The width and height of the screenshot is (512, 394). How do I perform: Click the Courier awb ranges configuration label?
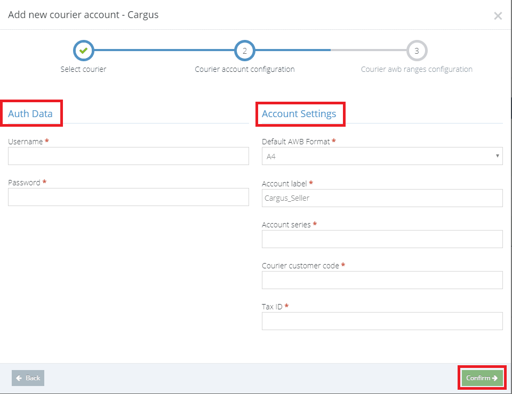(x=417, y=69)
